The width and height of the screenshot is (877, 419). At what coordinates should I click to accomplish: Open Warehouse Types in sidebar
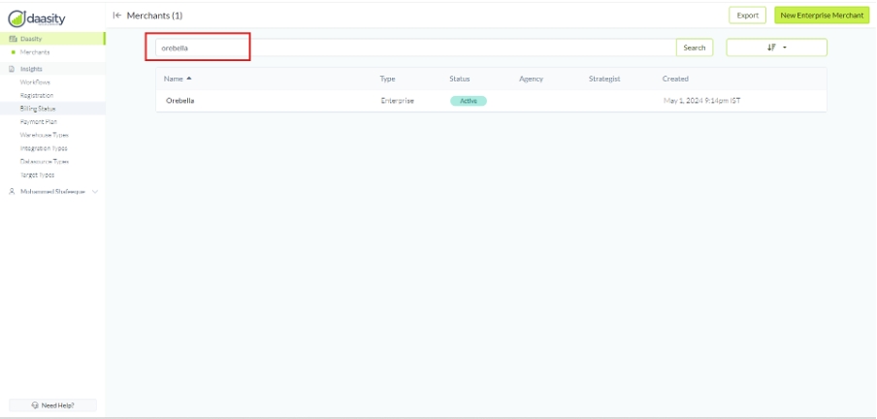tap(44, 135)
